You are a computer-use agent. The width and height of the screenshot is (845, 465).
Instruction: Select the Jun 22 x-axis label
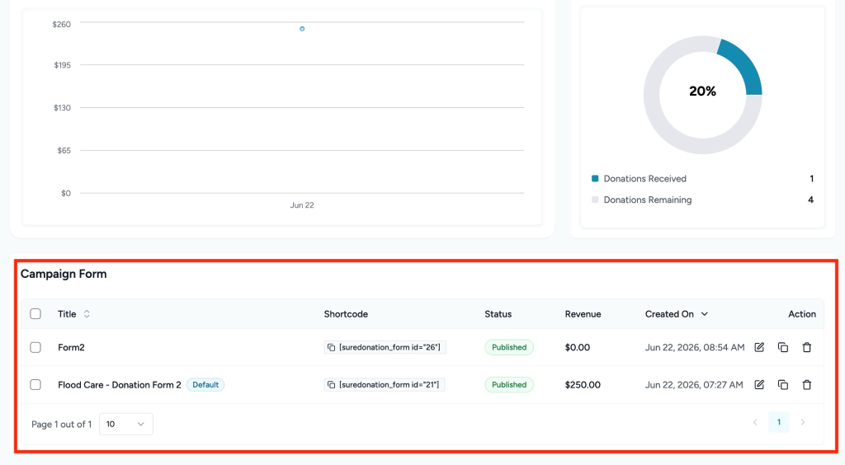302,205
